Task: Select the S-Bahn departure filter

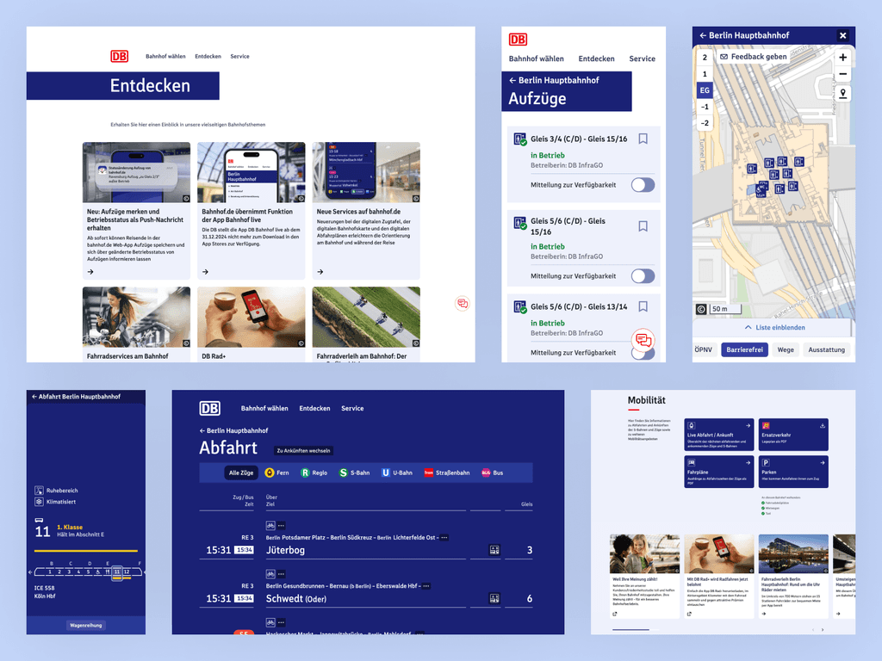Action: pos(354,473)
